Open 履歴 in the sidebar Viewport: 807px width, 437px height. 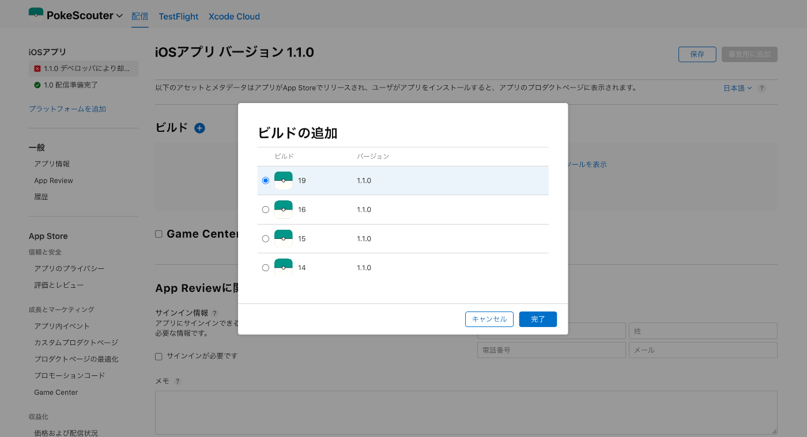(x=41, y=197)
